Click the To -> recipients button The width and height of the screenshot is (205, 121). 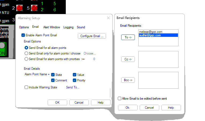[x=128, y=37]
